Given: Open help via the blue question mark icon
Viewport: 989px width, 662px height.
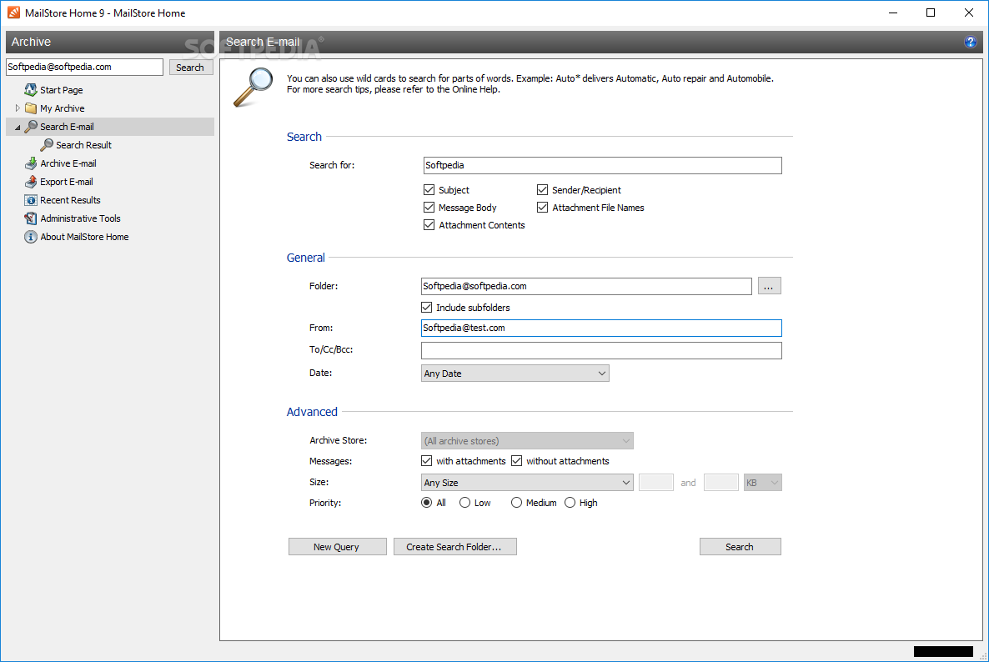Looking at the screenshot, I should click(970, 43).
